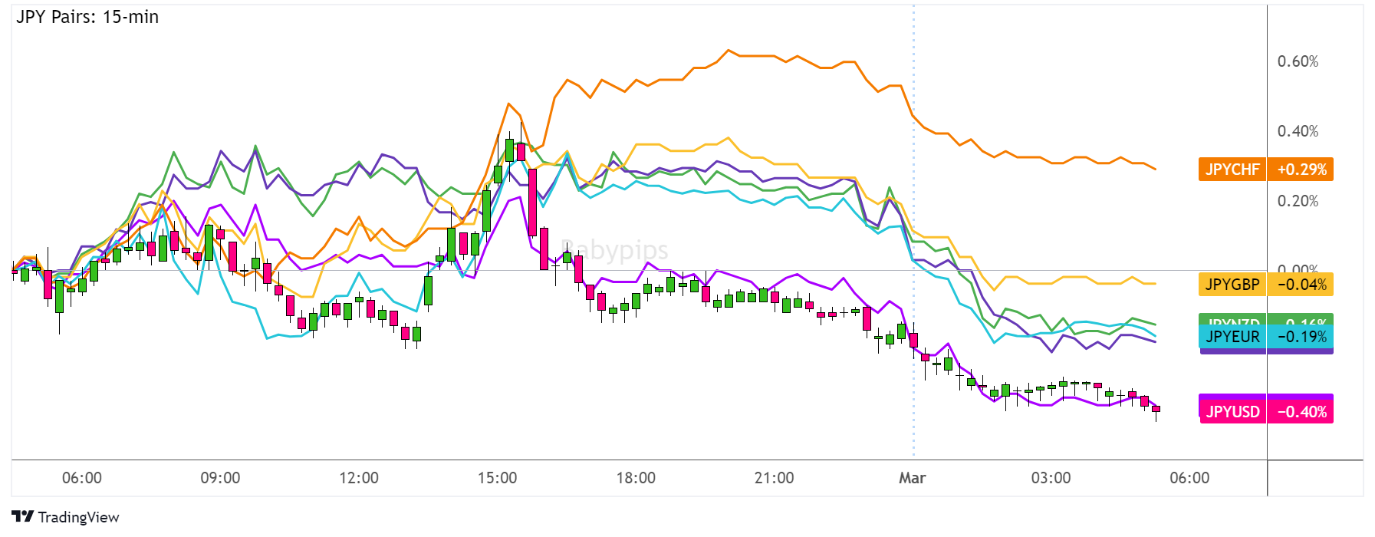This screenshot has height=537, width=1375.
Task: Click the Babypips watermark on chart
Action: (x=615, y=251)
